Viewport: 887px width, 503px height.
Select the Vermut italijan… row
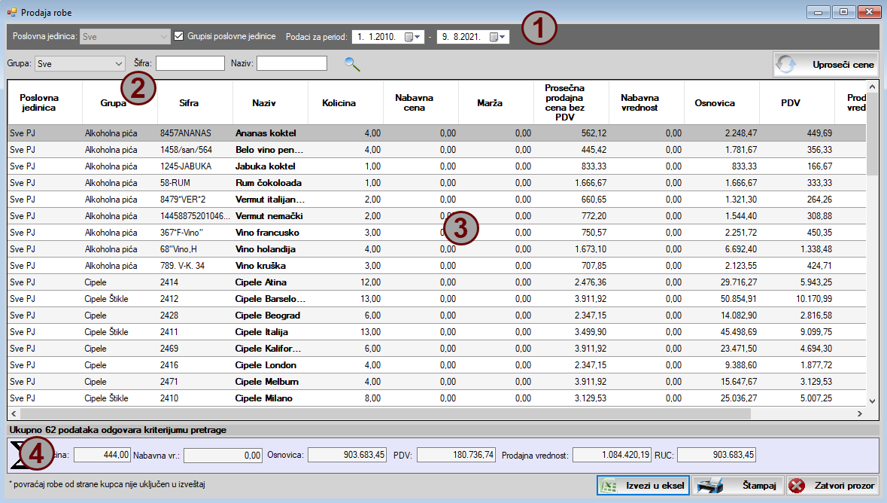(x=436, y=200)
